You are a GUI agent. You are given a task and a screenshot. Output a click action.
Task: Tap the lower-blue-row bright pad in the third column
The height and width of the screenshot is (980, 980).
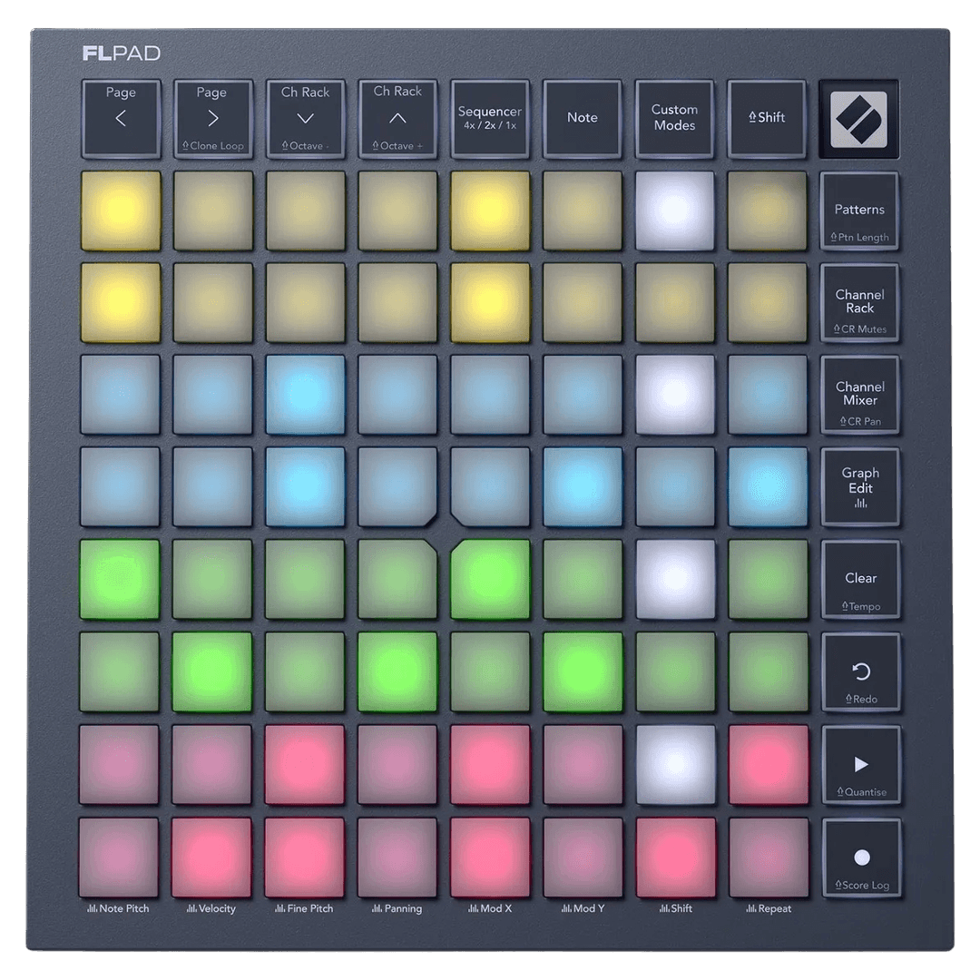[305, 487]
